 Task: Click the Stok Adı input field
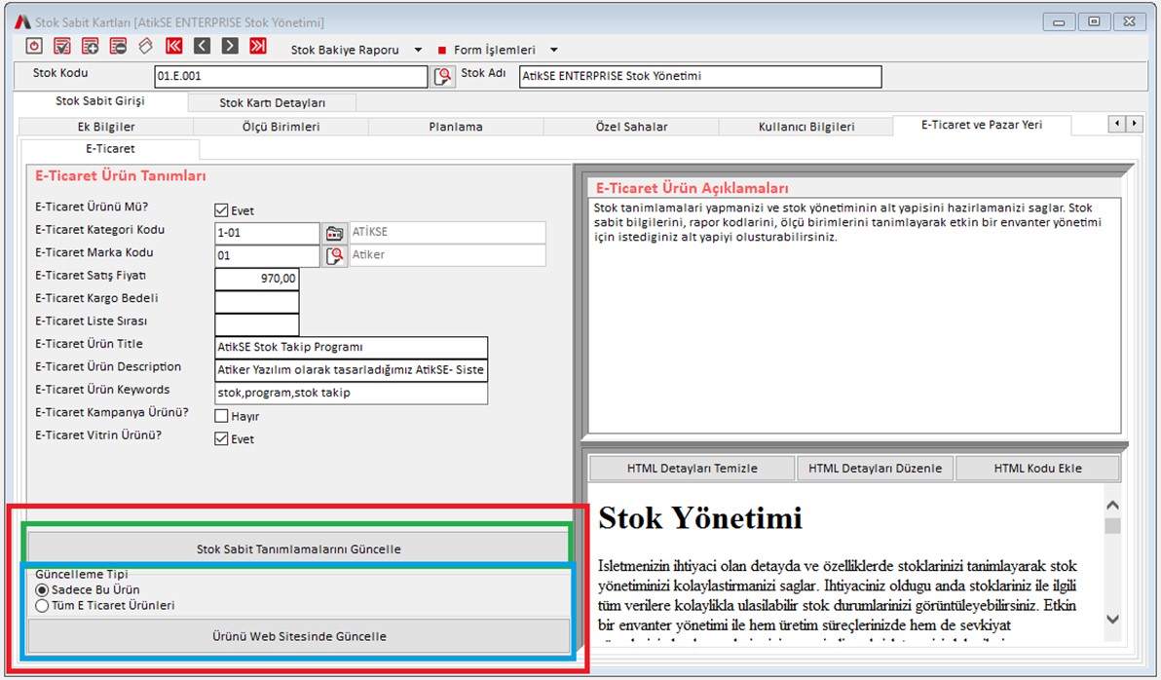click(x=700, y=76)
